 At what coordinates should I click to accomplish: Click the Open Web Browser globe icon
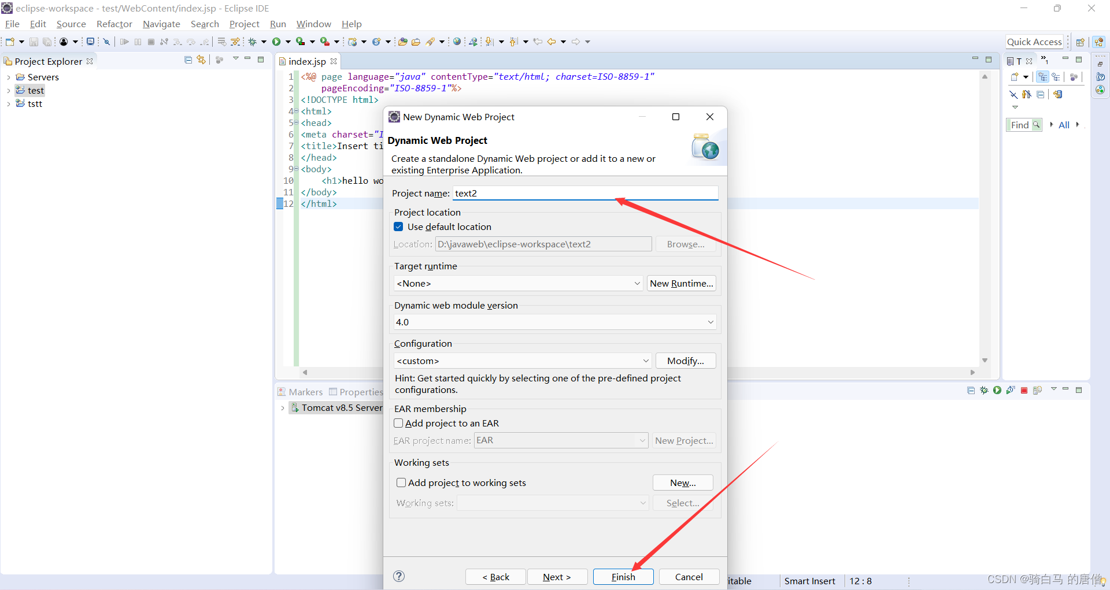pos(457,42)
